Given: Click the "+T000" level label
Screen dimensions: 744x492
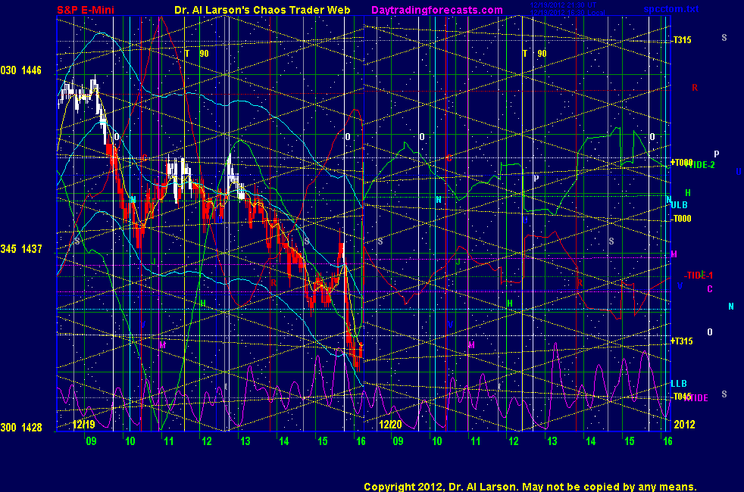Looking at the screenshot, I should pyautogui.click(x=681, y=163).
